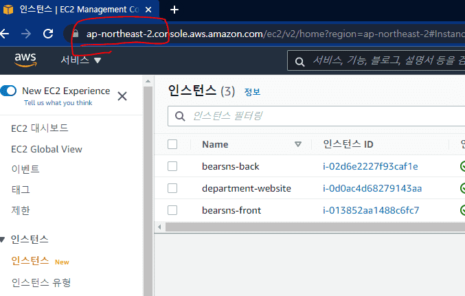Reload the page with the refresh icon
This screenshot has height=296, width=465.
[x=48, y=34]
